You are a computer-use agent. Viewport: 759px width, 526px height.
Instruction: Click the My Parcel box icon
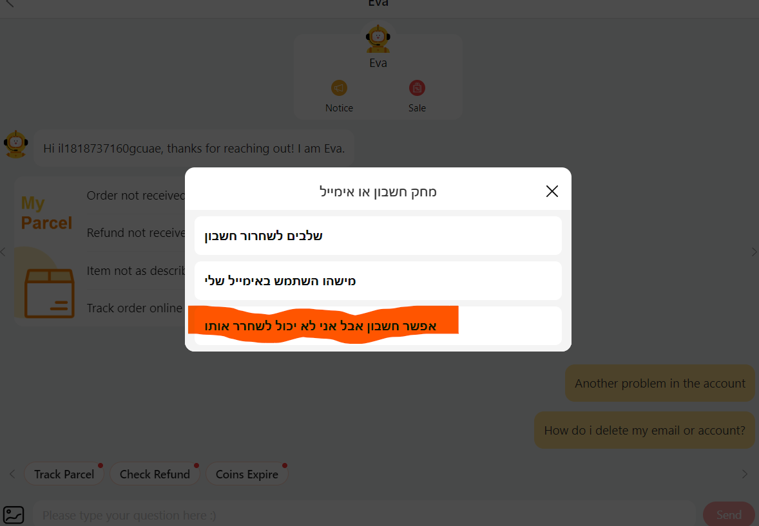pos(50,293)
